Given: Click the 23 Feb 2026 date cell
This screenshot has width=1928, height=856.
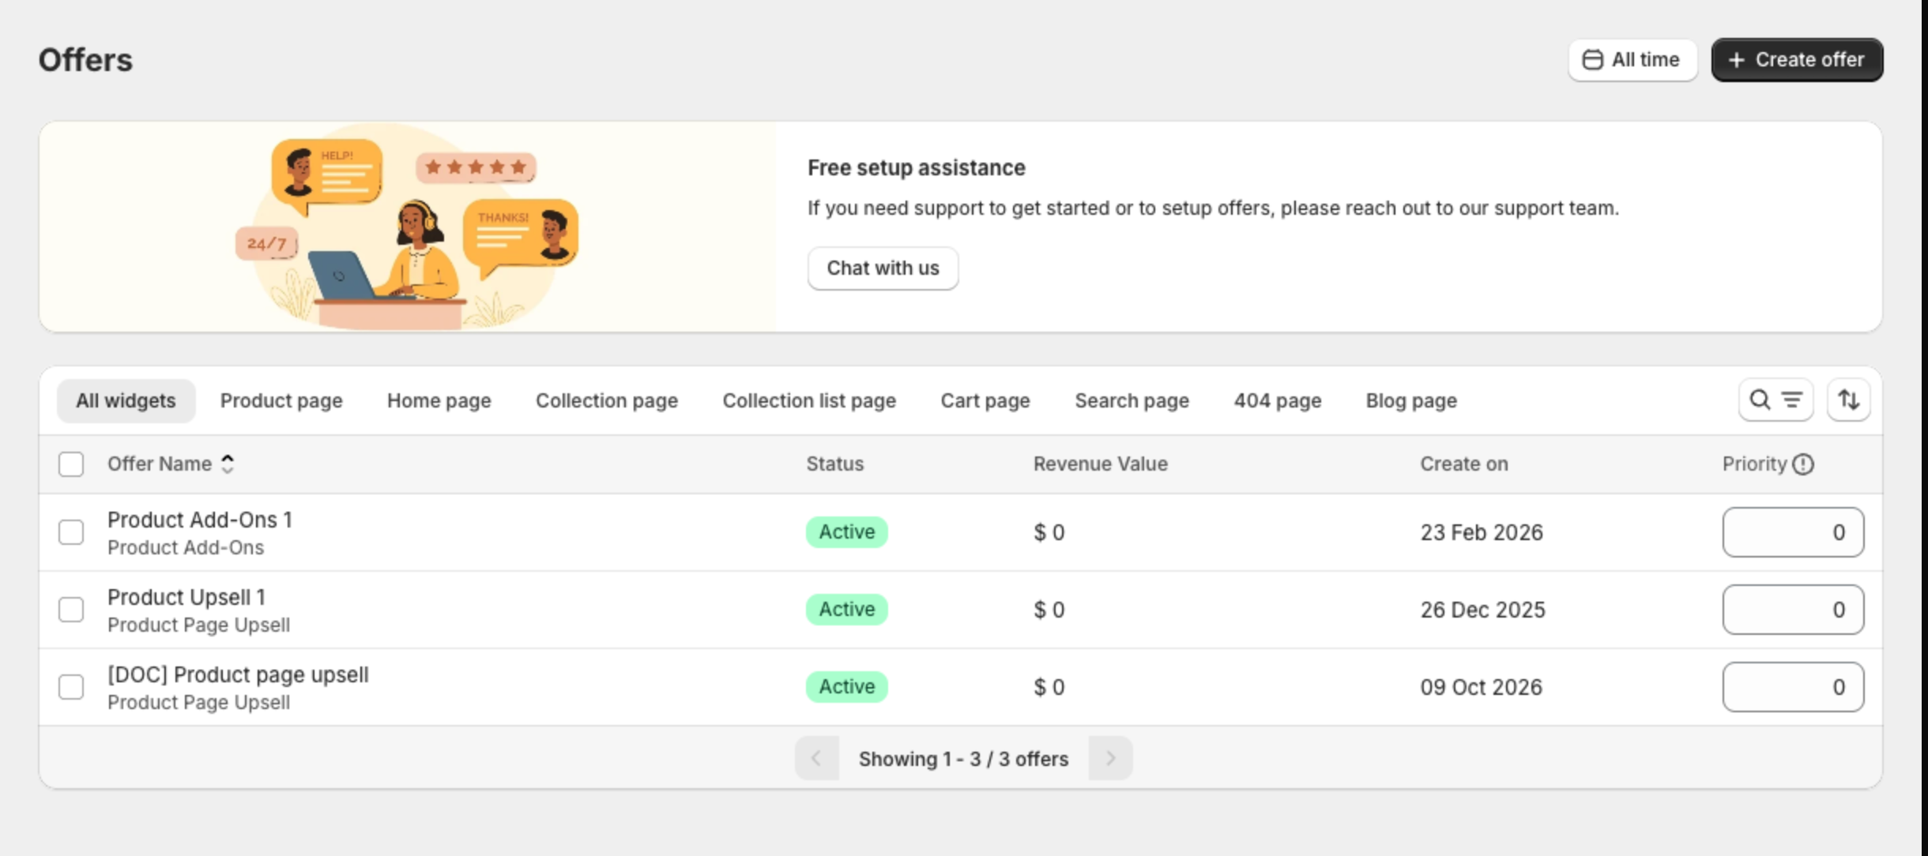Looking at the screenshot, I should pos(1482,533).
